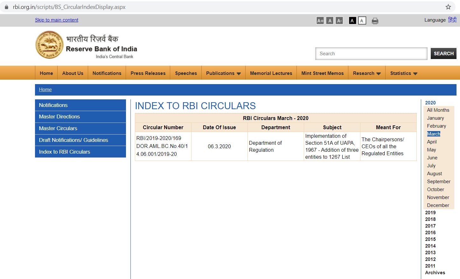
Task: Open the Home menu item
Action: pos(46,73)
